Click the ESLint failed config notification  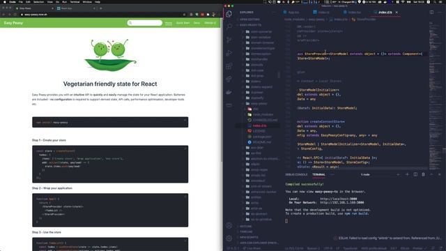[387, 238]
